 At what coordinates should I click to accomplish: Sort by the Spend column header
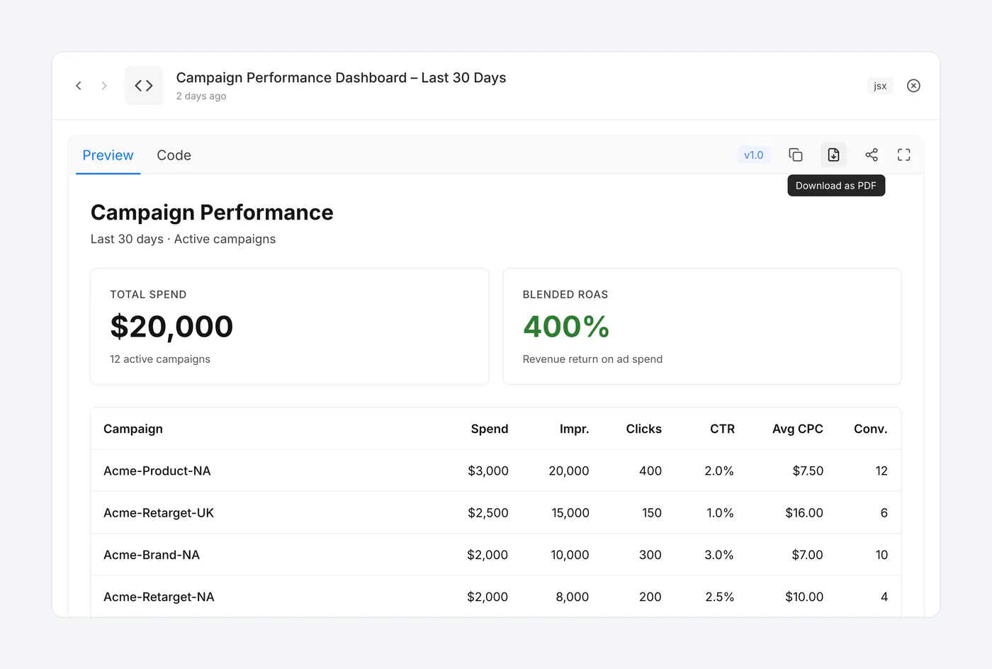(x=490, y=429)
